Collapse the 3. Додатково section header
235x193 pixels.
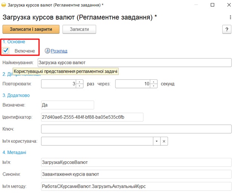(x=16, y=95)
